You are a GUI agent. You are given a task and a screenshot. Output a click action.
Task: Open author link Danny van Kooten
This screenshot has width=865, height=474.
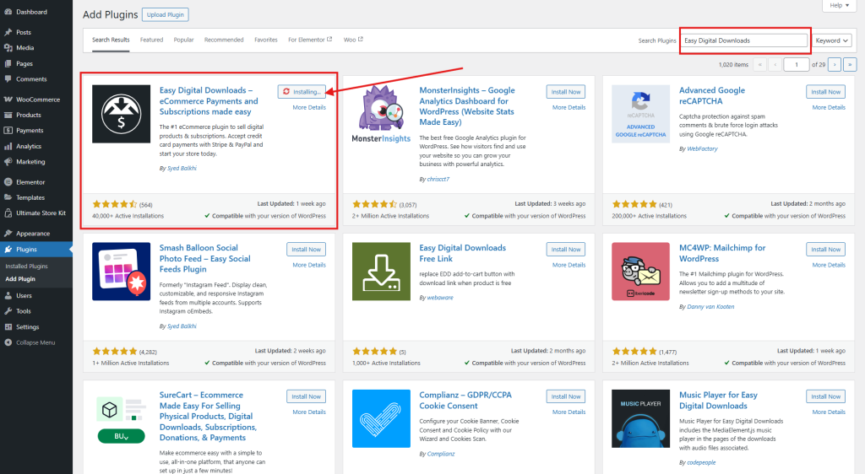pos(710,307)
